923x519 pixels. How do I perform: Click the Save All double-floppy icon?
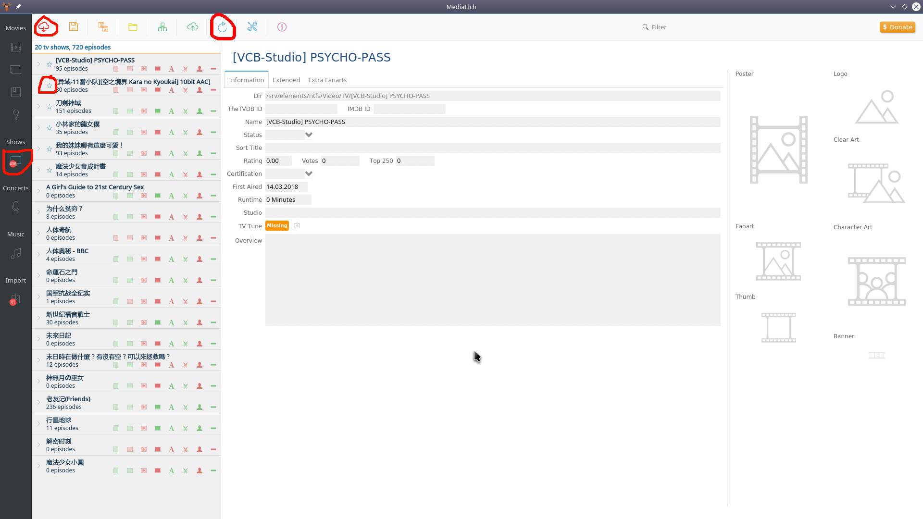click(103, 27)
